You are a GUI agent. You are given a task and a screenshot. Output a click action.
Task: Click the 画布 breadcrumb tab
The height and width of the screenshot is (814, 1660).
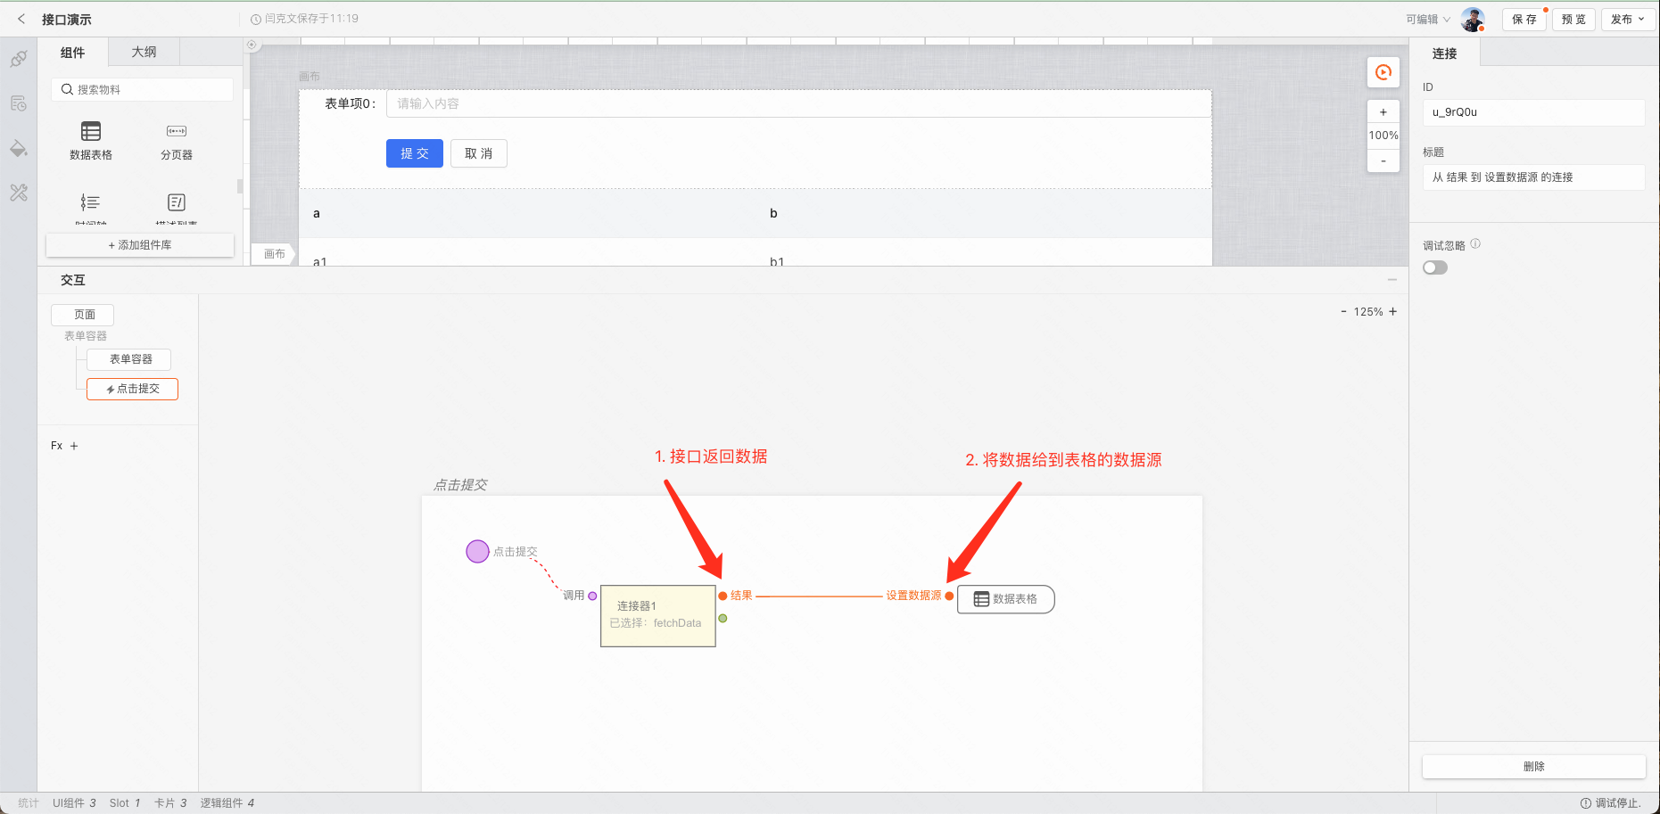274,254
